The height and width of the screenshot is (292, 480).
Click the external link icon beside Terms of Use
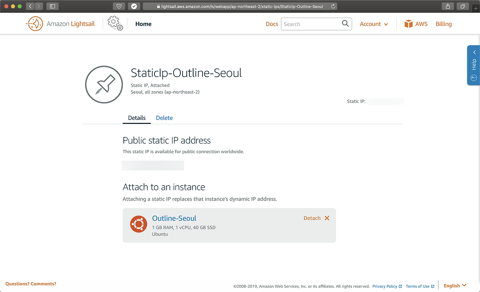433,286
